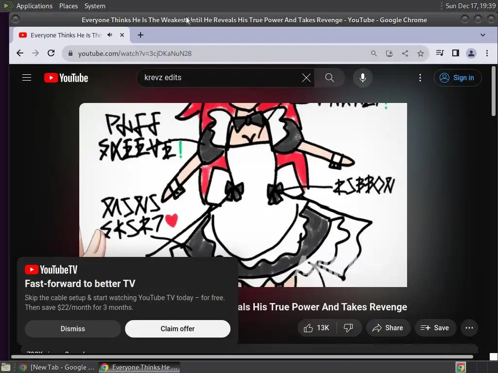Click the vertical page scrollbar

pos(493,91)
